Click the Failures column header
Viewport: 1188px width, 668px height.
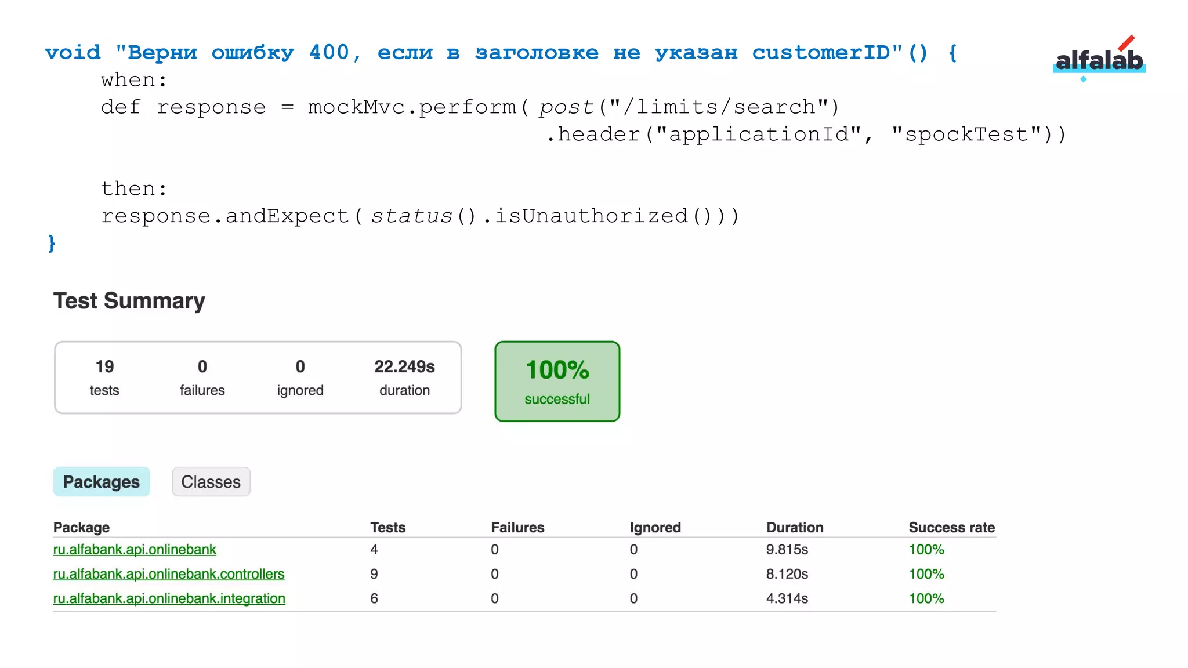pos(517,527)
